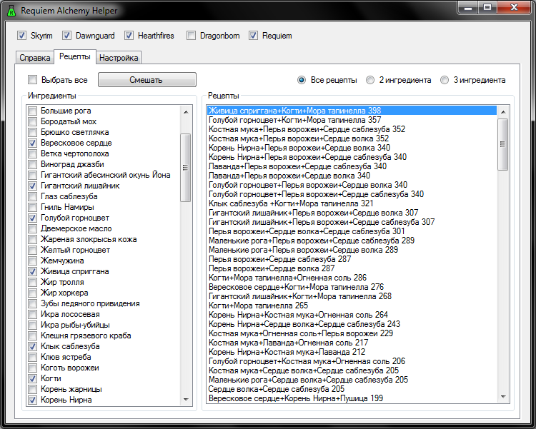Toggle the Hearthfires checkbox

[129, 35]
